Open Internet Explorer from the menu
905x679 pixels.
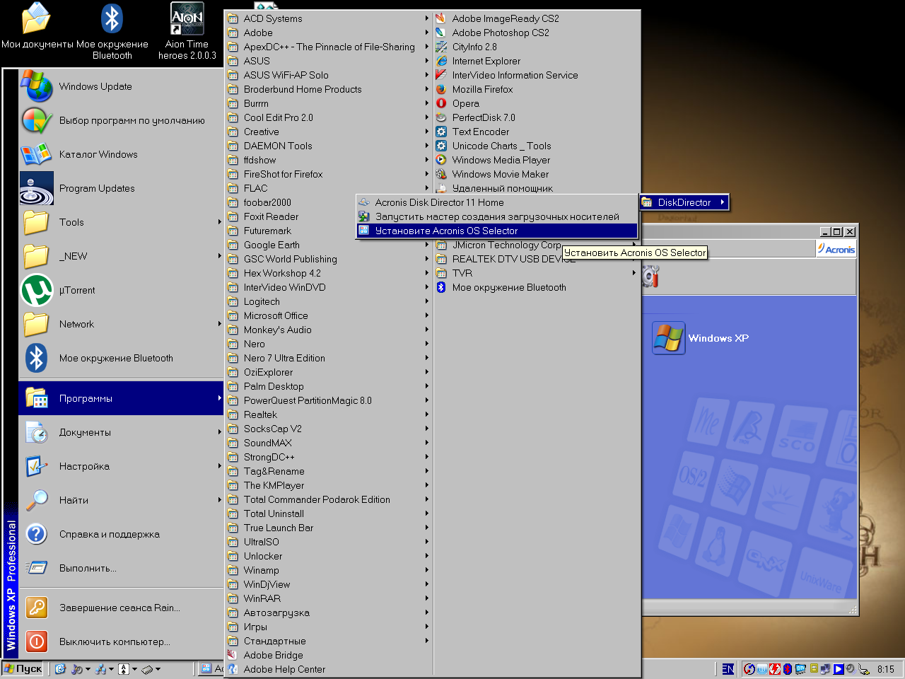(x=486, y=61)
